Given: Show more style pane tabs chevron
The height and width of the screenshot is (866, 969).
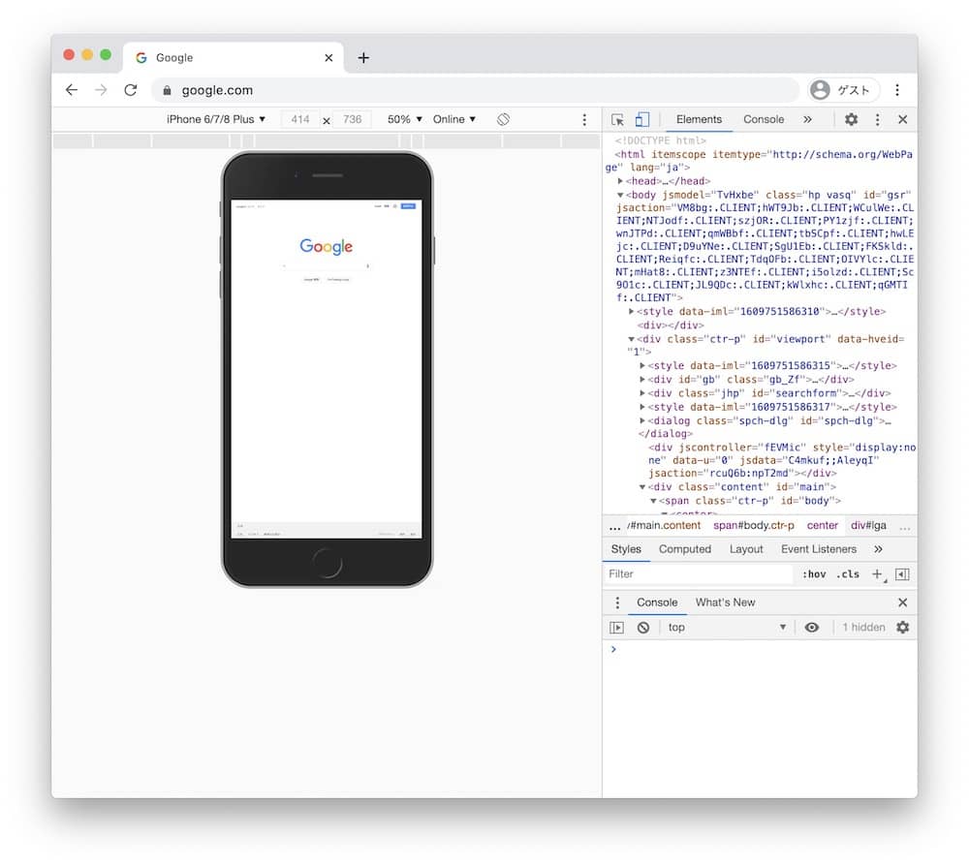Looking at the screenshot, I should click(878, 549).
